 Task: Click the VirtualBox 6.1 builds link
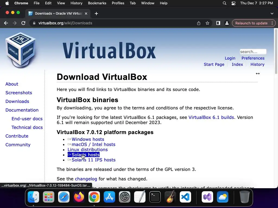coord(211,118)
